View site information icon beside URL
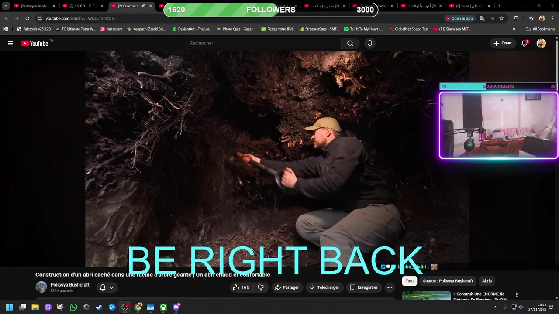 (x=40, y=18)
